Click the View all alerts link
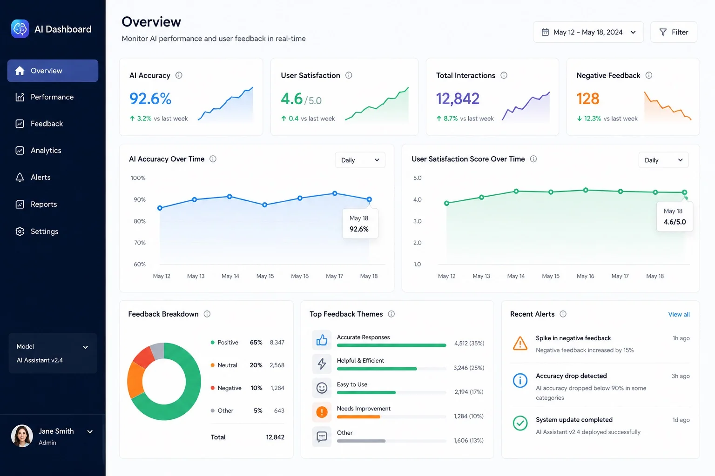Image resolution: width=715 pixels, height=476 pixels. [x=679, y=315]
